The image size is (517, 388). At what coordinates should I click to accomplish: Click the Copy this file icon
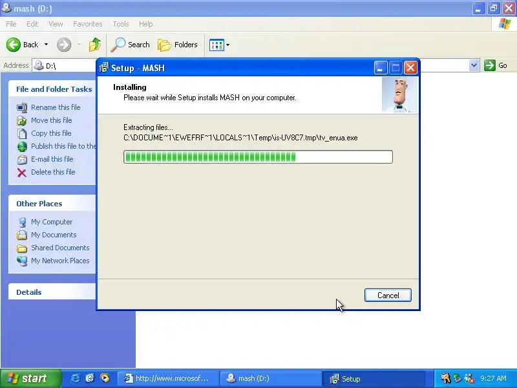tap(22, 134)
